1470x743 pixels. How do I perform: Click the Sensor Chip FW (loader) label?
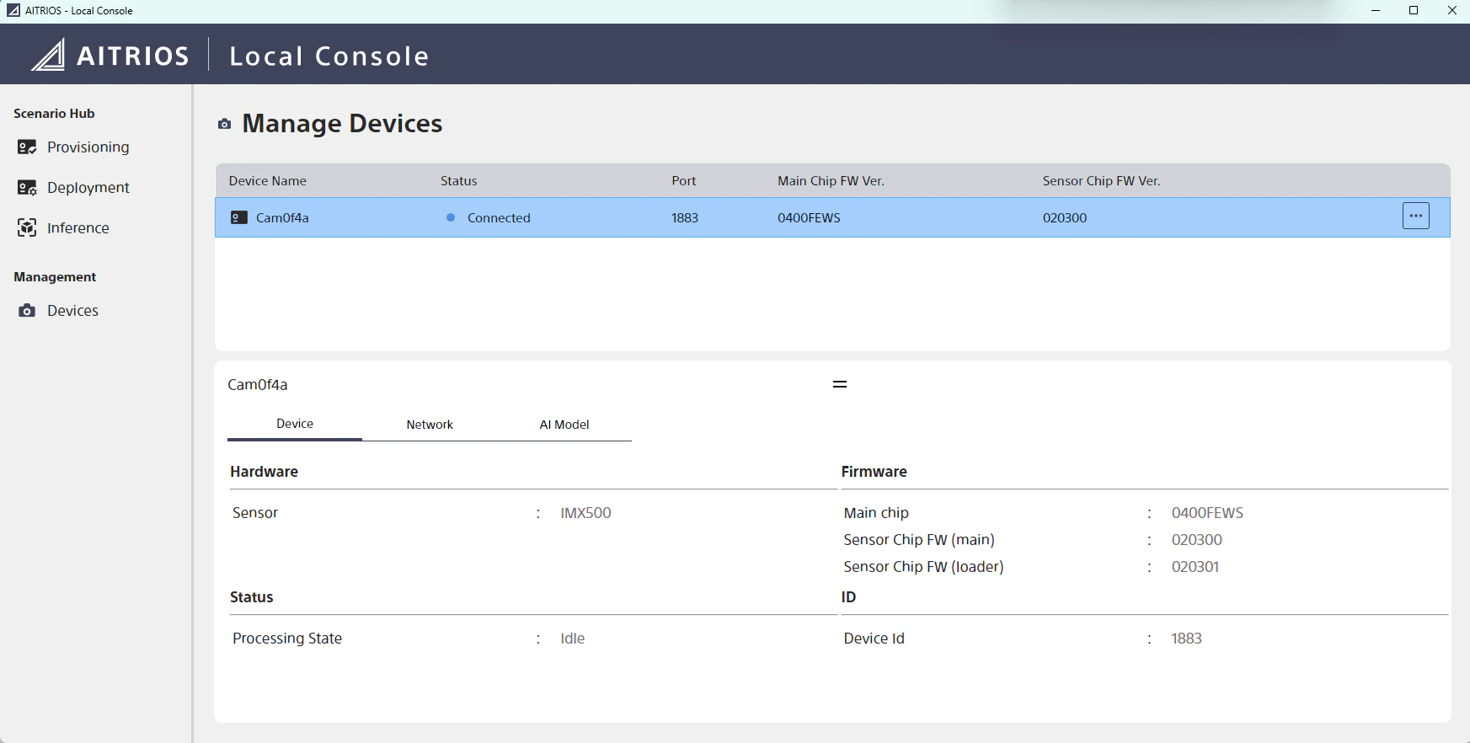click(x=924, y=567)
